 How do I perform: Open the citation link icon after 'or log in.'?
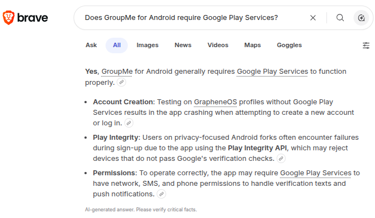[129, 123]
